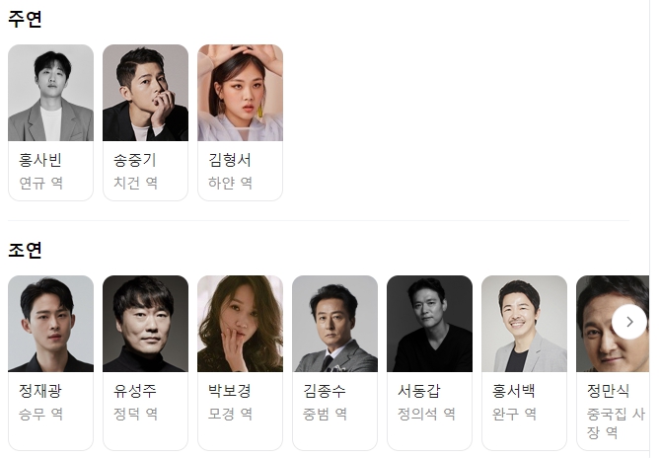Click the 정만식 name link

pos(609,391)
